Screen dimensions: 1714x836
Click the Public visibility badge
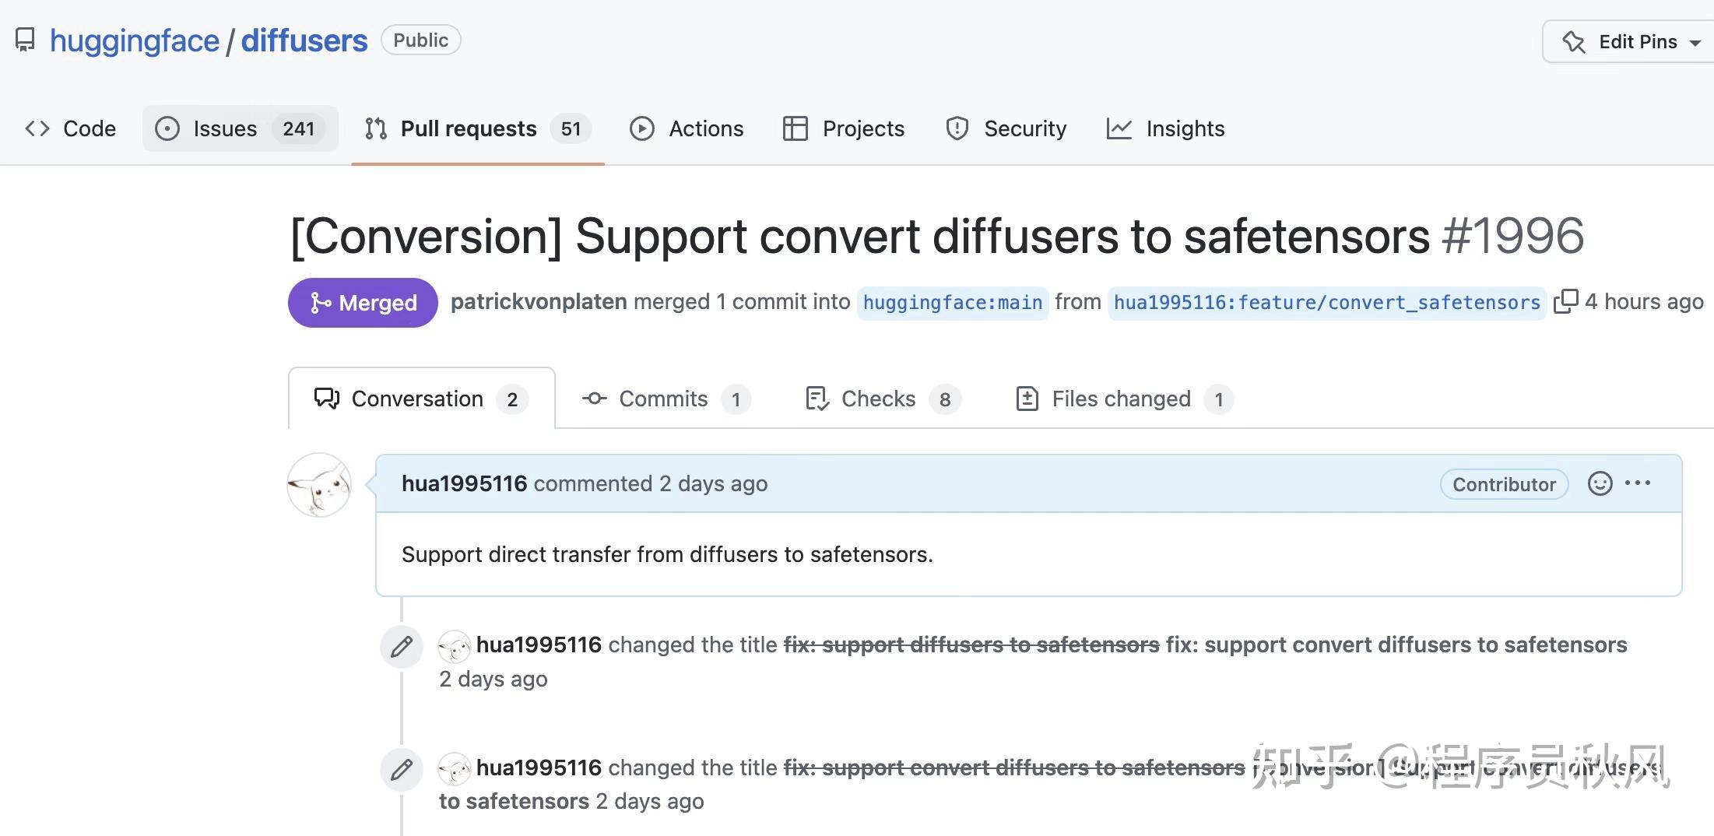click(420, 40)
